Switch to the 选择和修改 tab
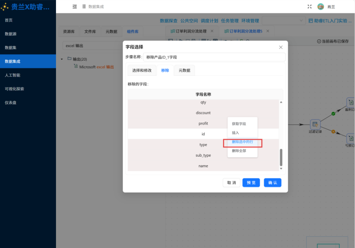Screen dimensions: 355x248 click(x=142, y=70)
